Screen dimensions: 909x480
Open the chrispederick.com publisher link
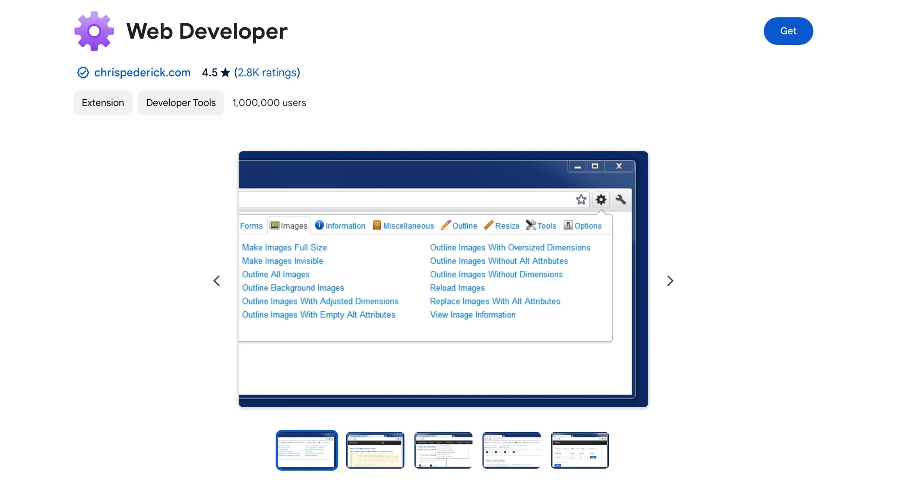pos(142,72)
